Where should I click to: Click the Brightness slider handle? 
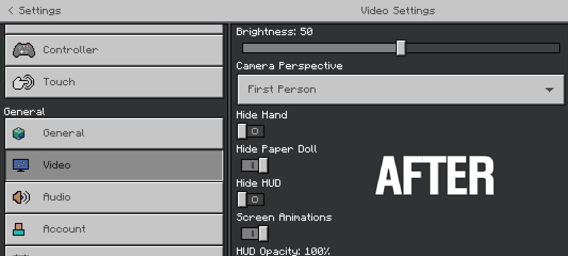point(401,48)
